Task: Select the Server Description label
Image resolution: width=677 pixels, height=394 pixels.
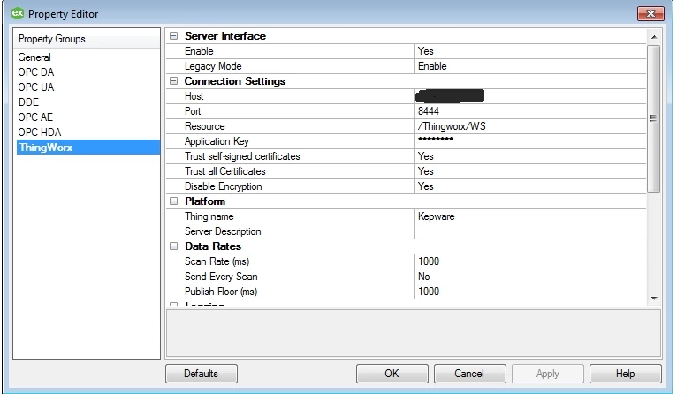Action: pyautogui.click(x=223, y=231)
